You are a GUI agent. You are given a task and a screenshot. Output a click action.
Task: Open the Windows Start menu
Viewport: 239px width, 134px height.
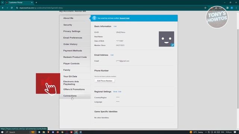(x=2, y=132)
